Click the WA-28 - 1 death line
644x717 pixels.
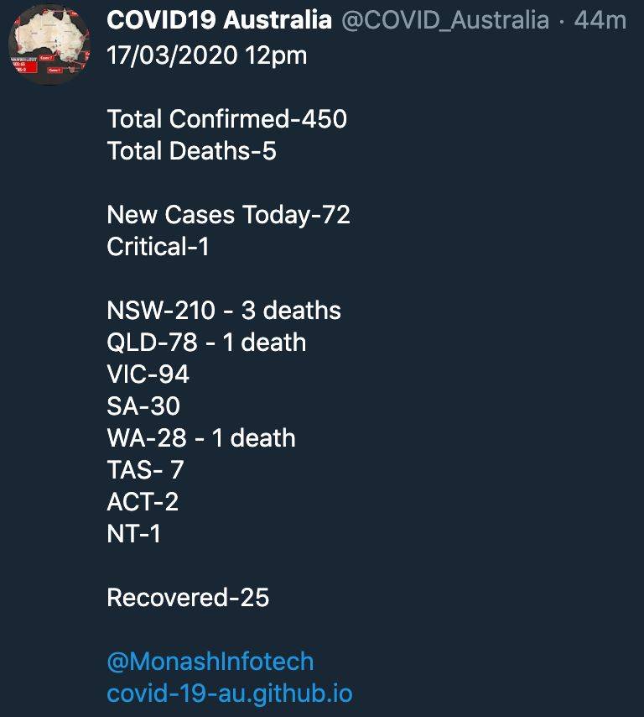(x=201, y=438)
